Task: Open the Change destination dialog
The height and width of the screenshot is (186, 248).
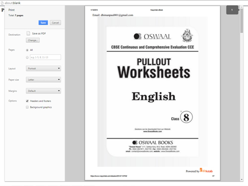Action: point(33,40)
